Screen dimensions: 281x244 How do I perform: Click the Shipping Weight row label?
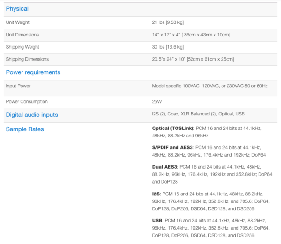[22, 47]
